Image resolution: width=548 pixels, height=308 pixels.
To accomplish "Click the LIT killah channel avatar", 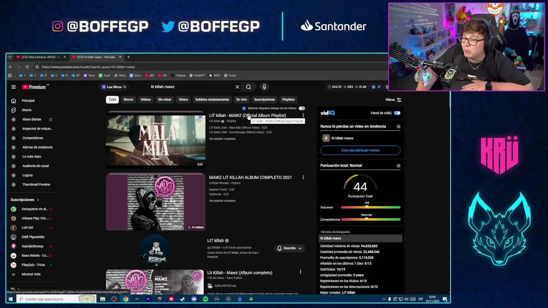I will (x=155, y=251).
